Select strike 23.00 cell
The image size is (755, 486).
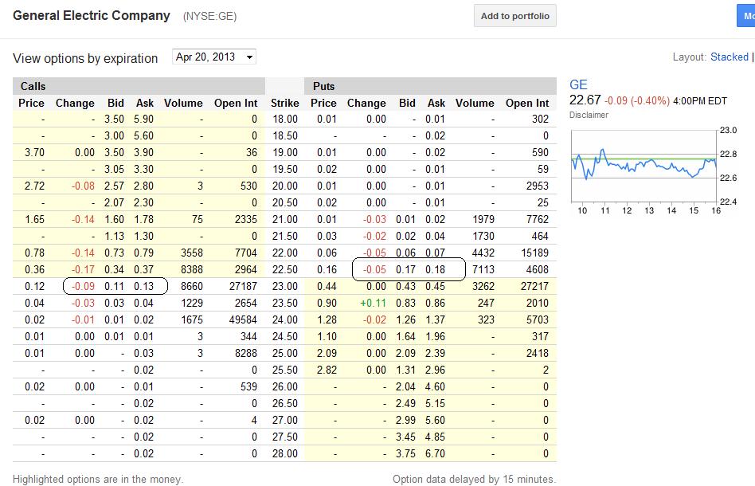(285, 287)
